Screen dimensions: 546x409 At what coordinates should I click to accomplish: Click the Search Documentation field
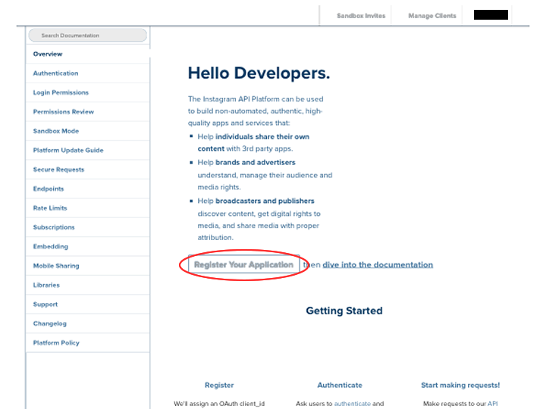coord(87,36)
